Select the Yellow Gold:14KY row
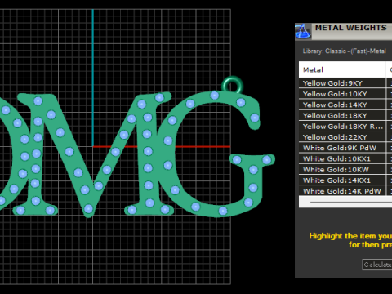Viewport: 392px width, 294px height. pyautogui.click(x=345, y=105)
